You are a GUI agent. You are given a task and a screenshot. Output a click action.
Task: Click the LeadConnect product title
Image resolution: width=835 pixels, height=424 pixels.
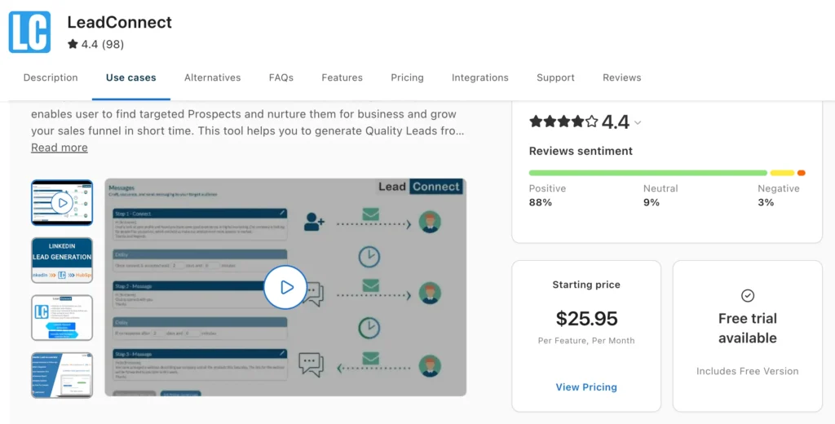point(119,22)
